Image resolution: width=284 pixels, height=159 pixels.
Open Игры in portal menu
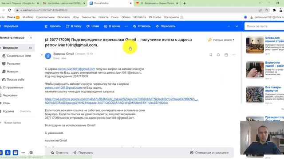click(x=75, y=17)
